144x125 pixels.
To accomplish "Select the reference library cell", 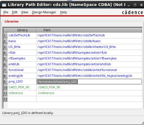I will [x=22, y=93].
